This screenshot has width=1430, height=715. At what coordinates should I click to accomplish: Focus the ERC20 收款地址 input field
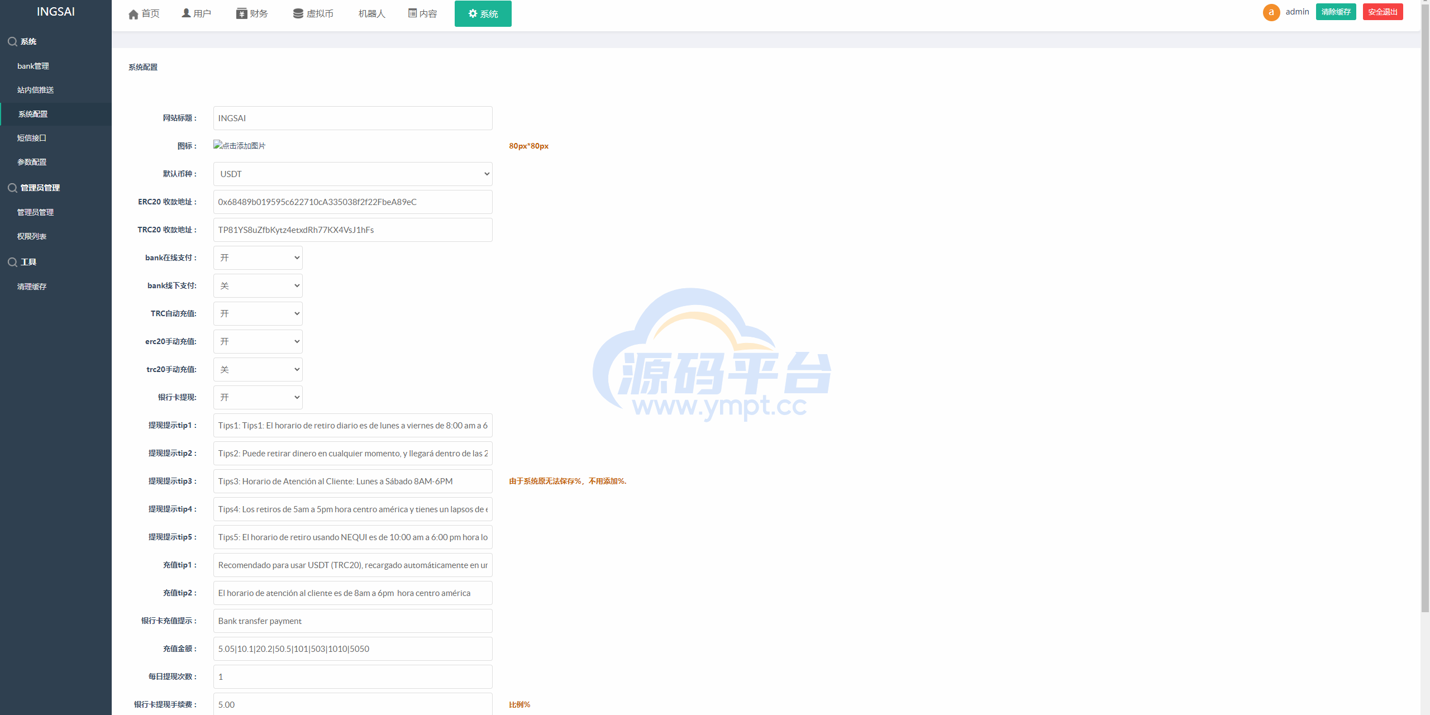[353, 202]
